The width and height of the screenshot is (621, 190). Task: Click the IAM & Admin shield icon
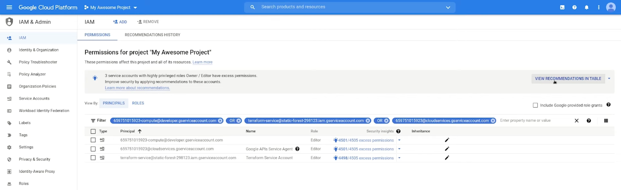pos(9,22)
